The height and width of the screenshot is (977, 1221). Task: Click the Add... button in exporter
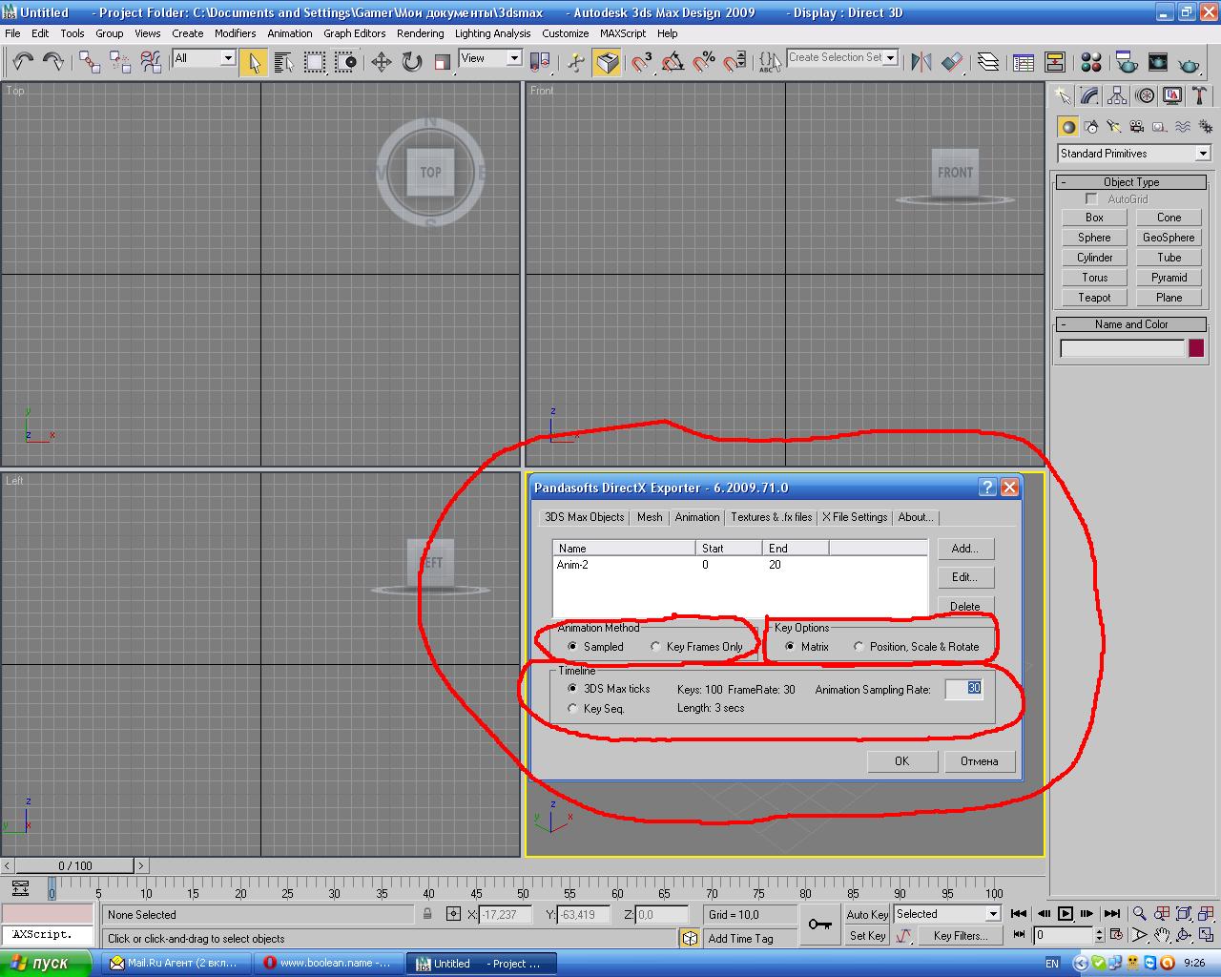[x=964, y=549]
